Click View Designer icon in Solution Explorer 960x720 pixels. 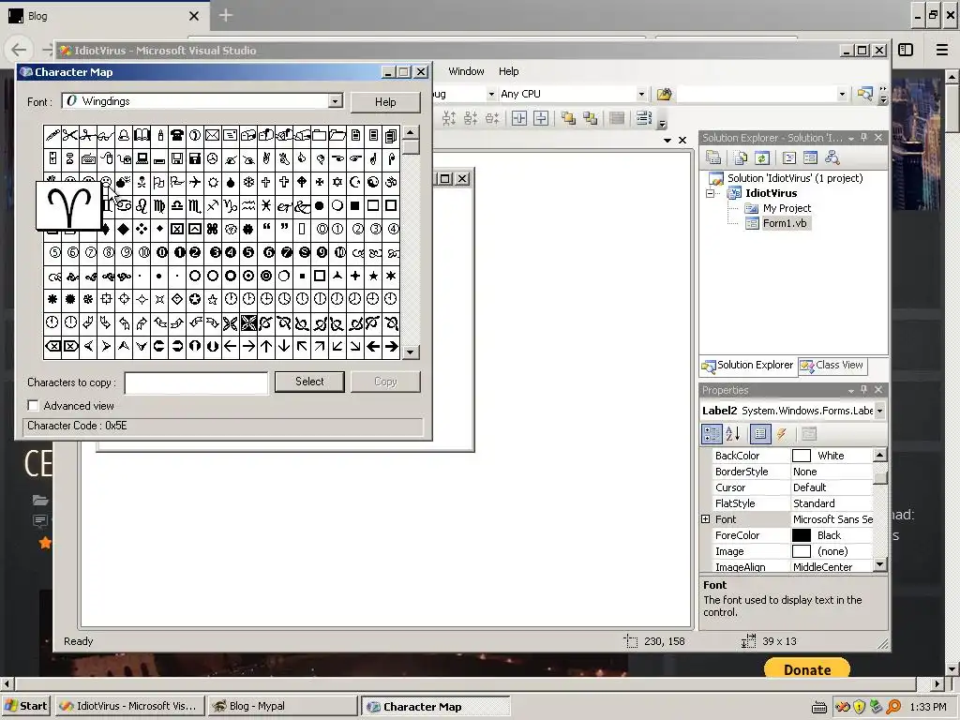810,157
